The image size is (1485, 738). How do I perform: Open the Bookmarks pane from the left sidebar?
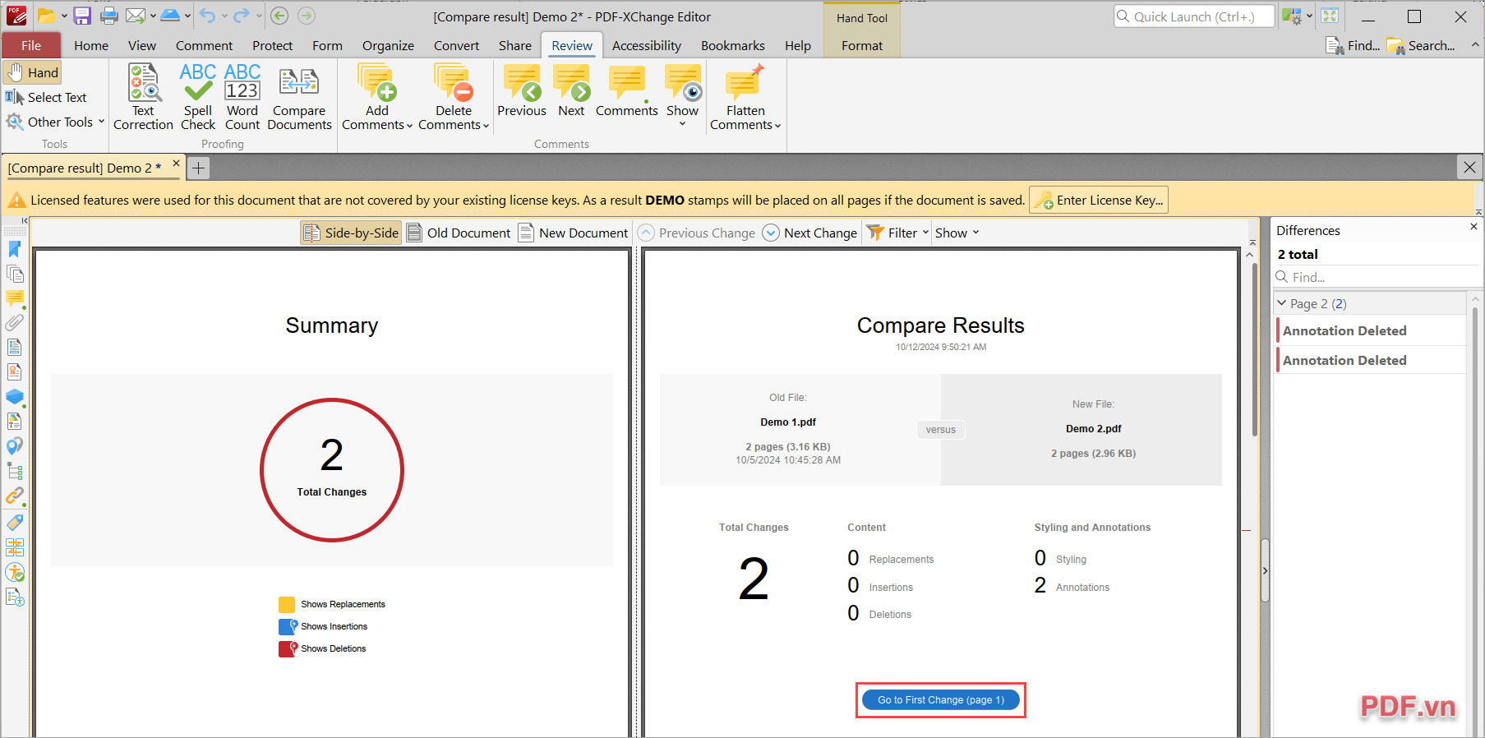point(15,249)
